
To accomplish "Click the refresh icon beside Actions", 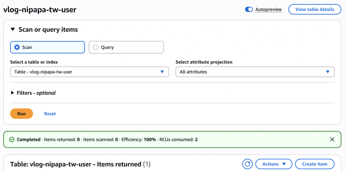I will click(247, 164).
